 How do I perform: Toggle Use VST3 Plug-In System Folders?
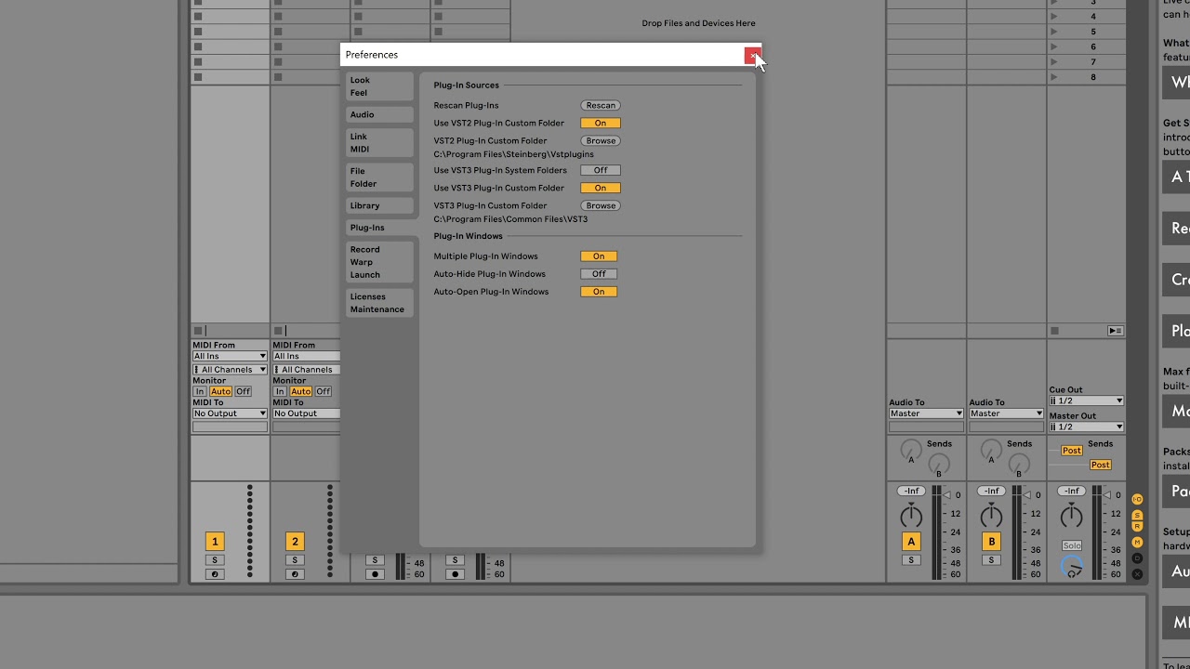tap(601, 170)
